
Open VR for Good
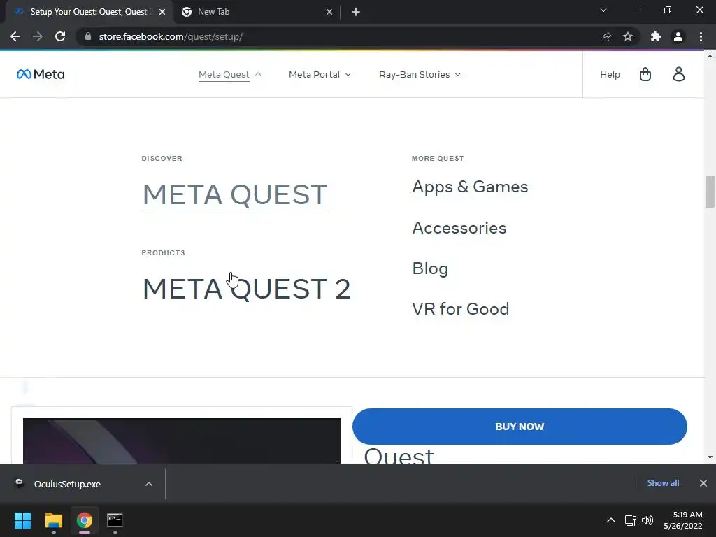coord(461,309)
